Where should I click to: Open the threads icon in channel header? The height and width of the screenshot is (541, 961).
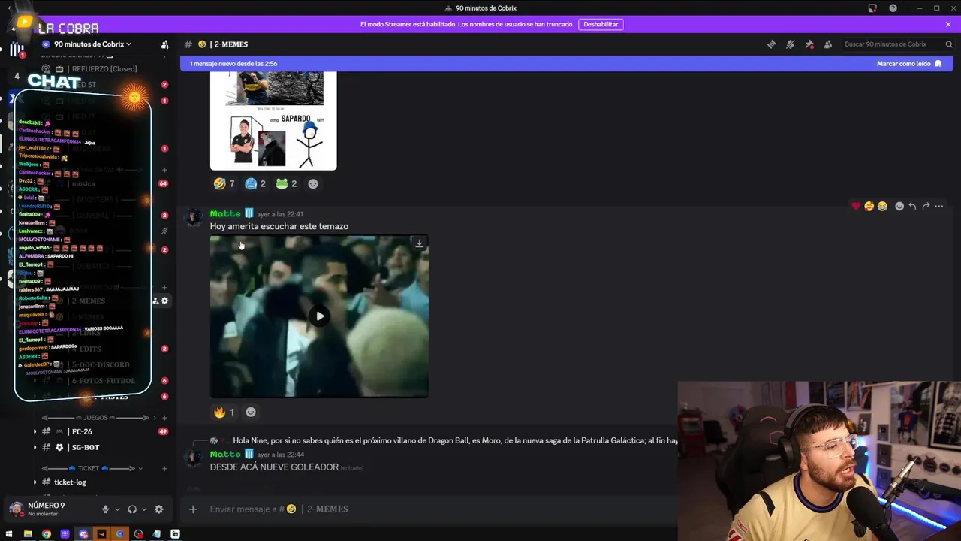(x=771, y=44)
